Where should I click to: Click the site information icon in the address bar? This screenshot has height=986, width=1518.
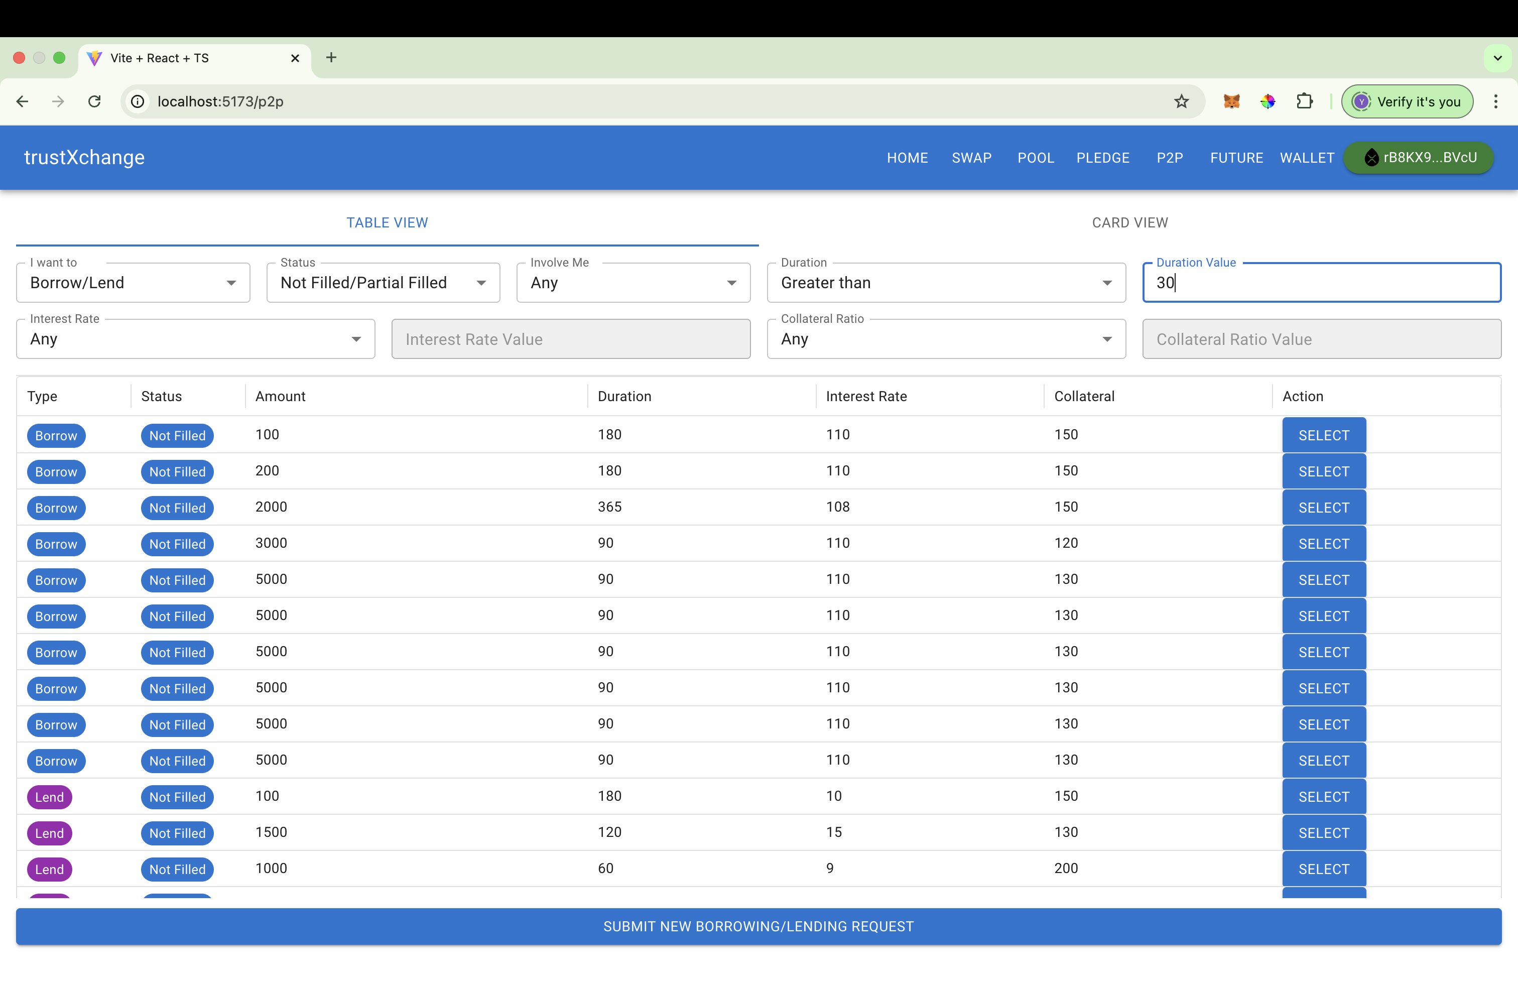click(138, 101)
